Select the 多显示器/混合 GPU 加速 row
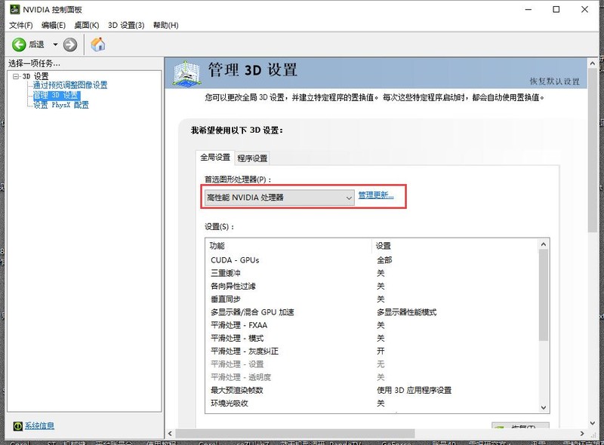 click(371, 312)
